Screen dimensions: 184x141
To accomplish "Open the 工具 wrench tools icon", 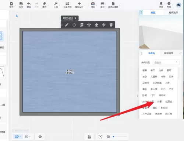I will tap(56, 4).
